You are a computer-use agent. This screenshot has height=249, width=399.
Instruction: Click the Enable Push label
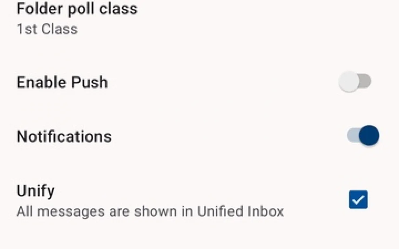[x=62, y=82]
